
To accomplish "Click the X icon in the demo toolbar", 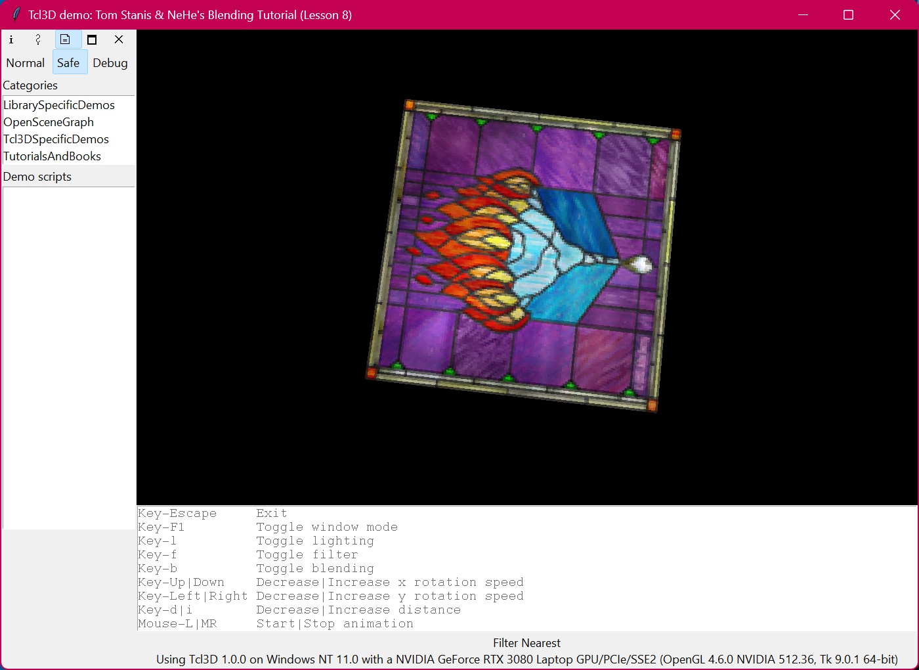I will pyautogui.click(x=119, y=39).
